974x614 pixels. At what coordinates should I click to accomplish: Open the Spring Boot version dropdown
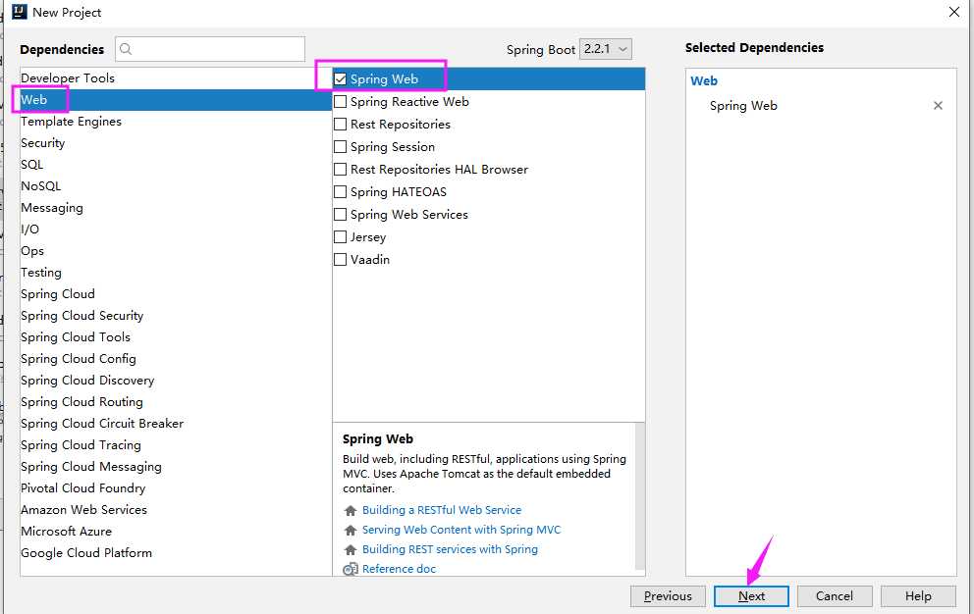point(606,49)
